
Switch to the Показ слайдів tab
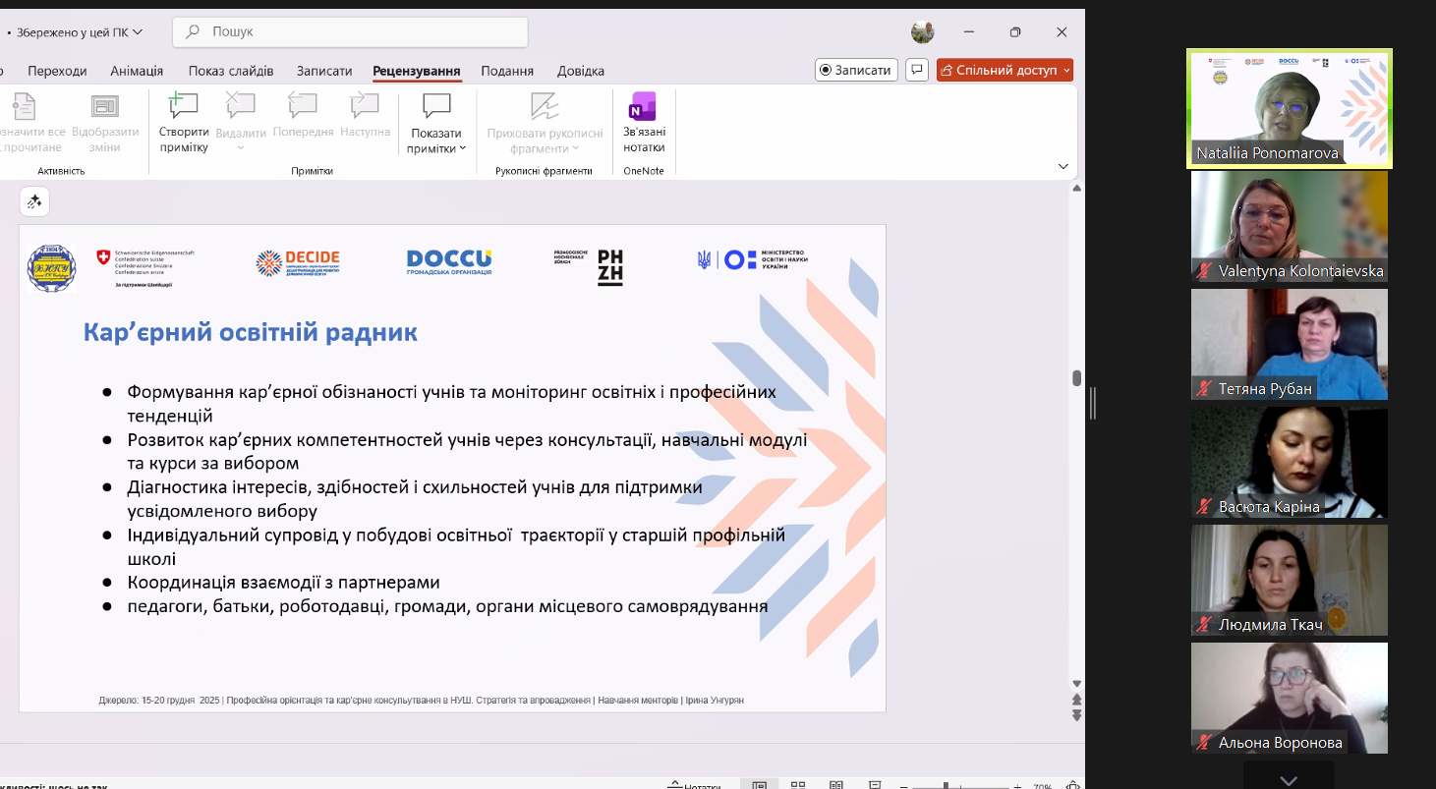coord(231,71)
